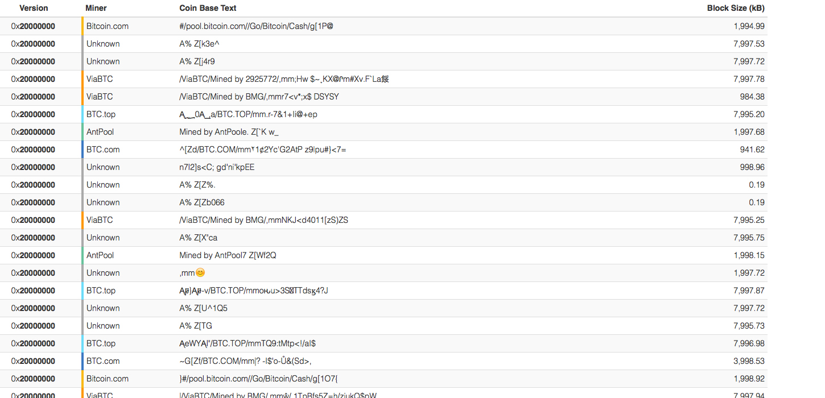Select Bitcoin.com in the 1,998.92 row

[108, 379]
